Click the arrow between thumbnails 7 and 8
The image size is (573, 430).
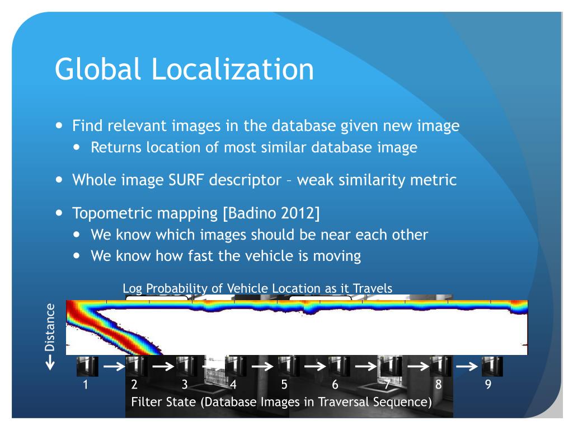point(418,366)
